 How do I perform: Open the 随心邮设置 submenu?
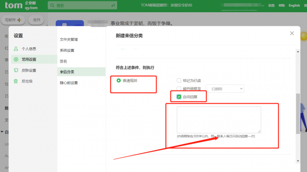[x=69, y=83]
